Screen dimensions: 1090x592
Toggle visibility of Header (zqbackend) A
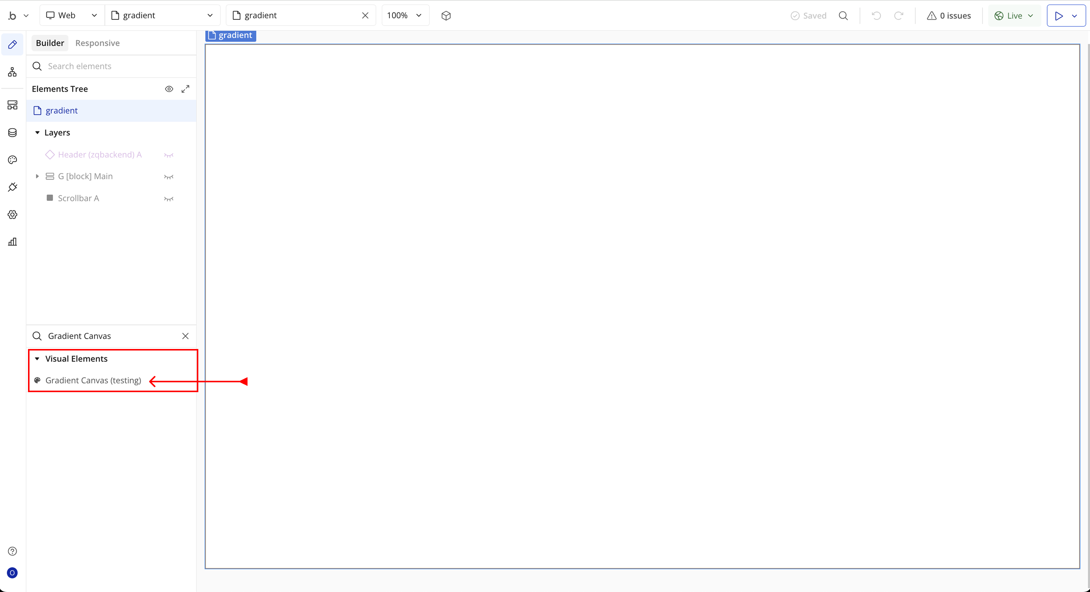coord(169,155)
